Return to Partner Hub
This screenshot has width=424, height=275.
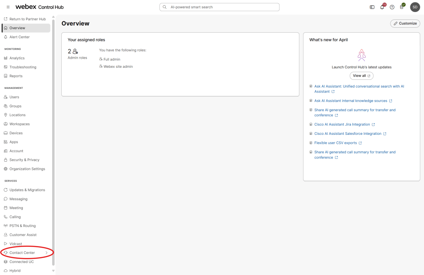[x=27, y=19]
